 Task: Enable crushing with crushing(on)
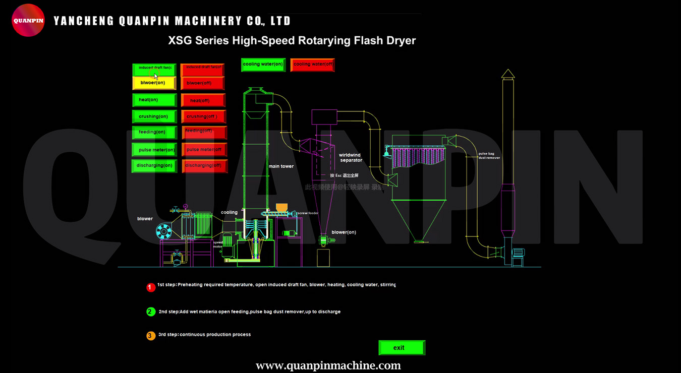(154, 116)
